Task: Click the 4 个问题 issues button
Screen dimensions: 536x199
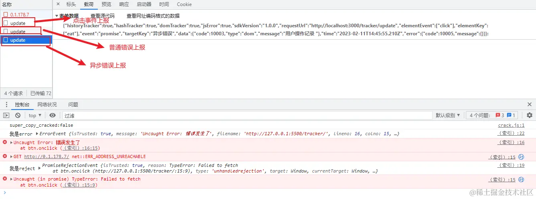Action: [x=492, y=115]
